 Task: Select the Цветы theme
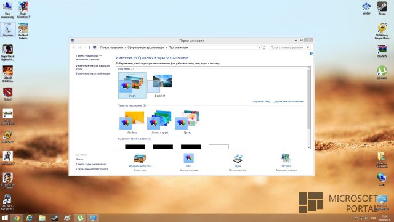tap(187, 122)
